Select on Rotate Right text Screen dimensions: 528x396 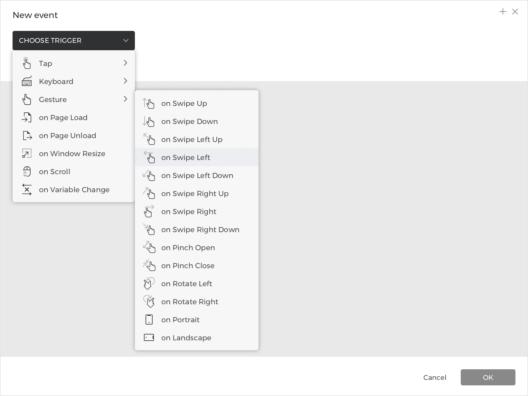click(x=190, y=302)
